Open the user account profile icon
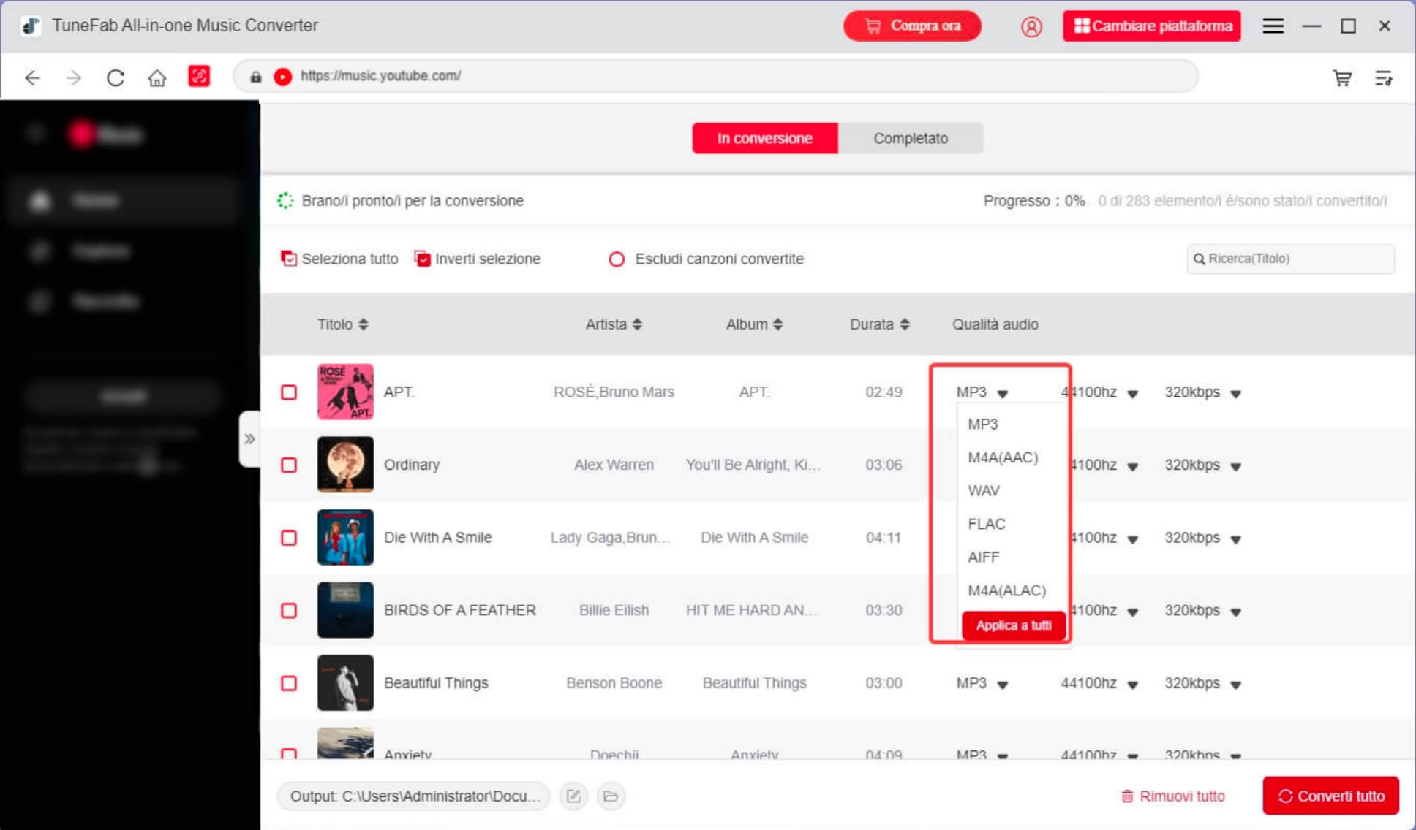The image size is (1416, 830). point(1031,27)
